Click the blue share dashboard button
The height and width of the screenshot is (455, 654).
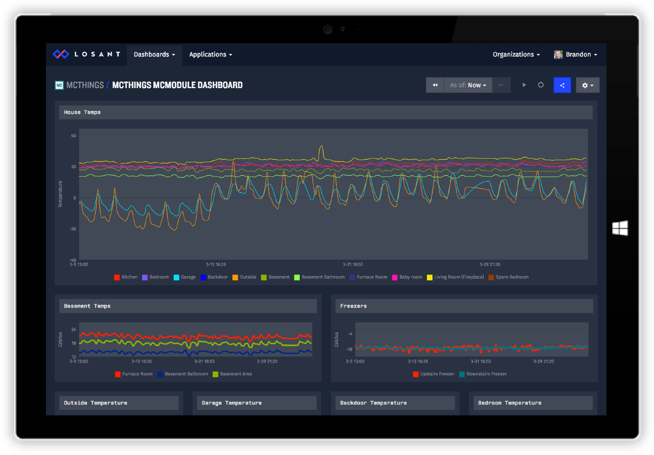[562, 85]
